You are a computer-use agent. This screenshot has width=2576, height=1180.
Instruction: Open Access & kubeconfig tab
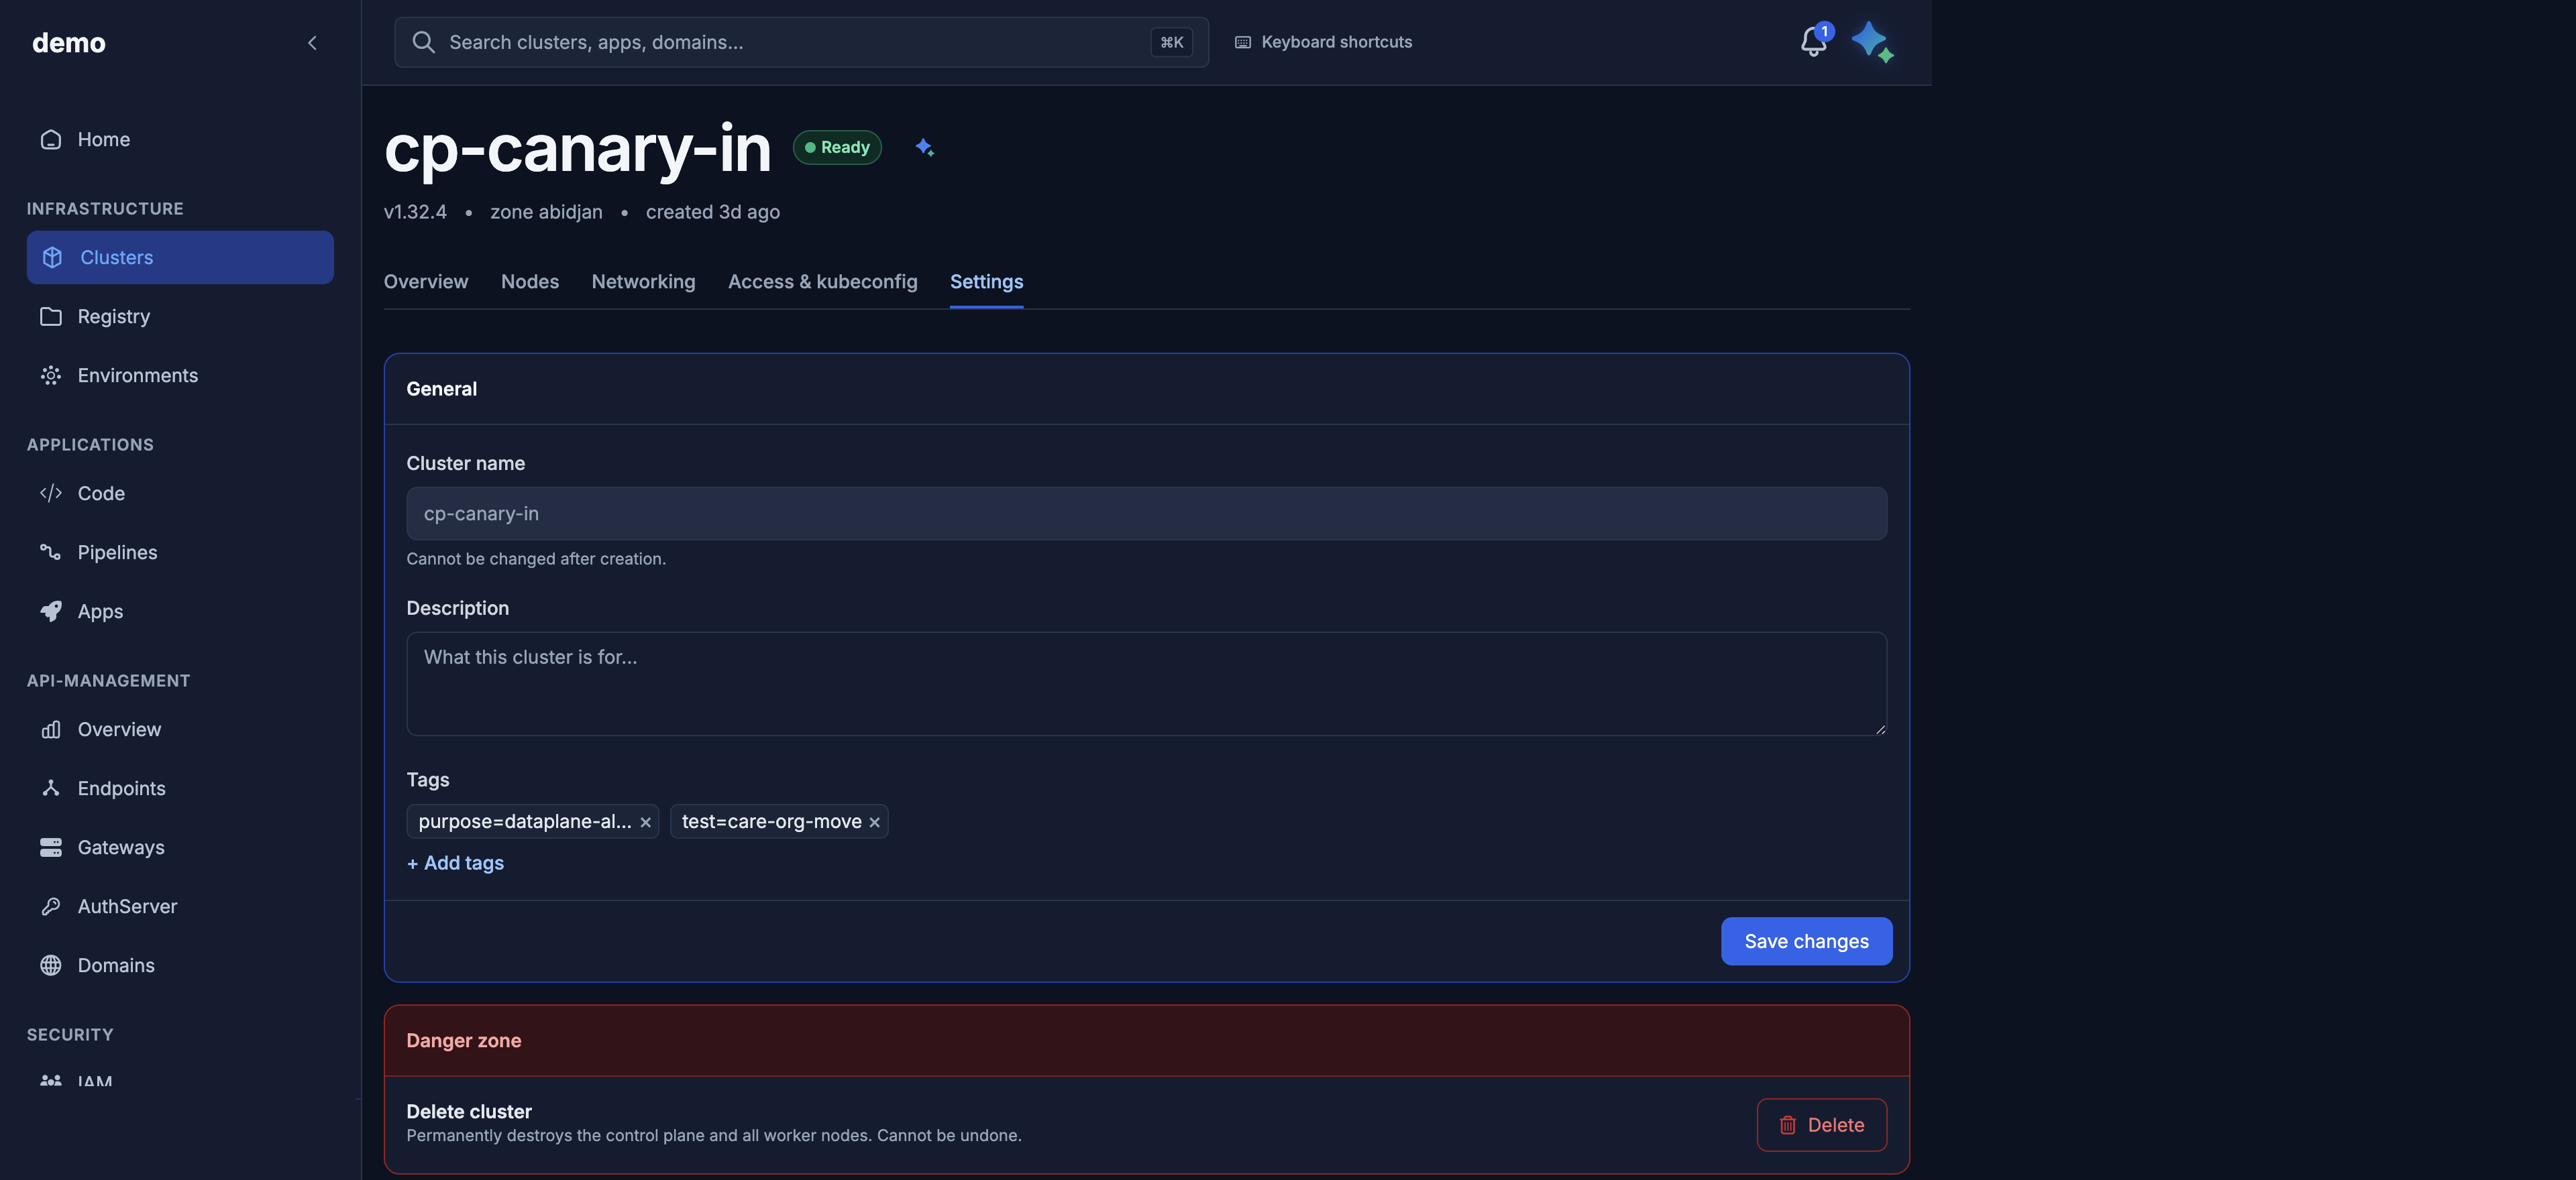click(x=822, y=282)
